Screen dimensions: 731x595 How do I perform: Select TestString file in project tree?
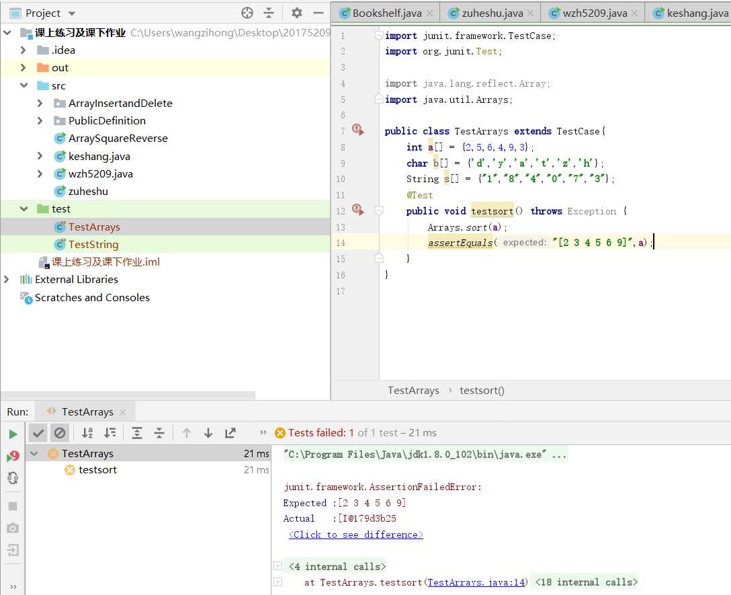pyautogui.click(x=93, y=245)
